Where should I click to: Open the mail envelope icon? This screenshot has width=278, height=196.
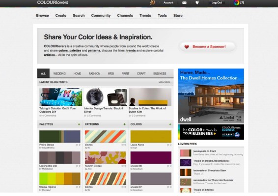(184, 2)
